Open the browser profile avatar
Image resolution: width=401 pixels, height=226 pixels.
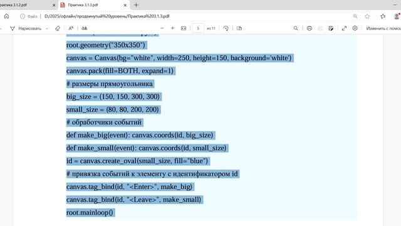click(397, 16)
